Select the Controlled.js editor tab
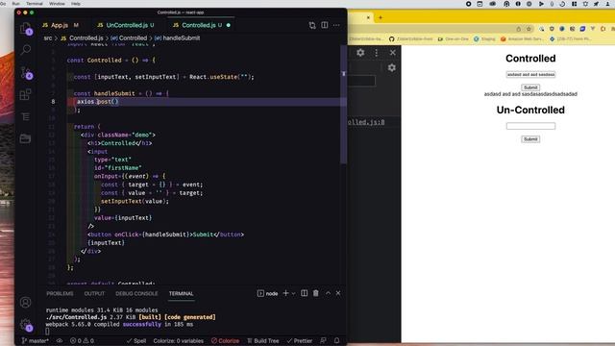Viewport: 615px width, 346px height. (198, 25)
